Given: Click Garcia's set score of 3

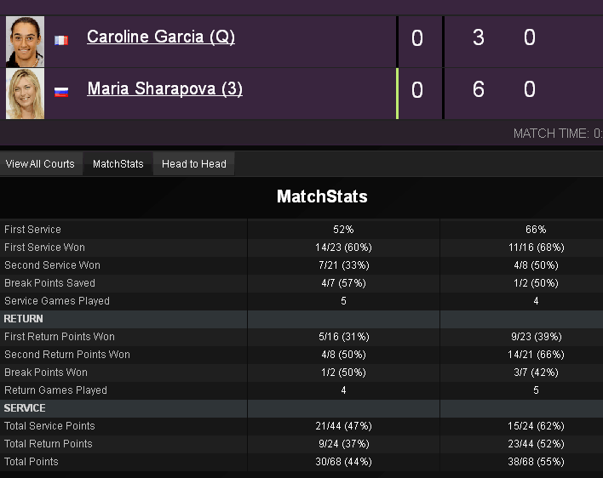Looking at the screenshot, I should (x=478, y=38).
